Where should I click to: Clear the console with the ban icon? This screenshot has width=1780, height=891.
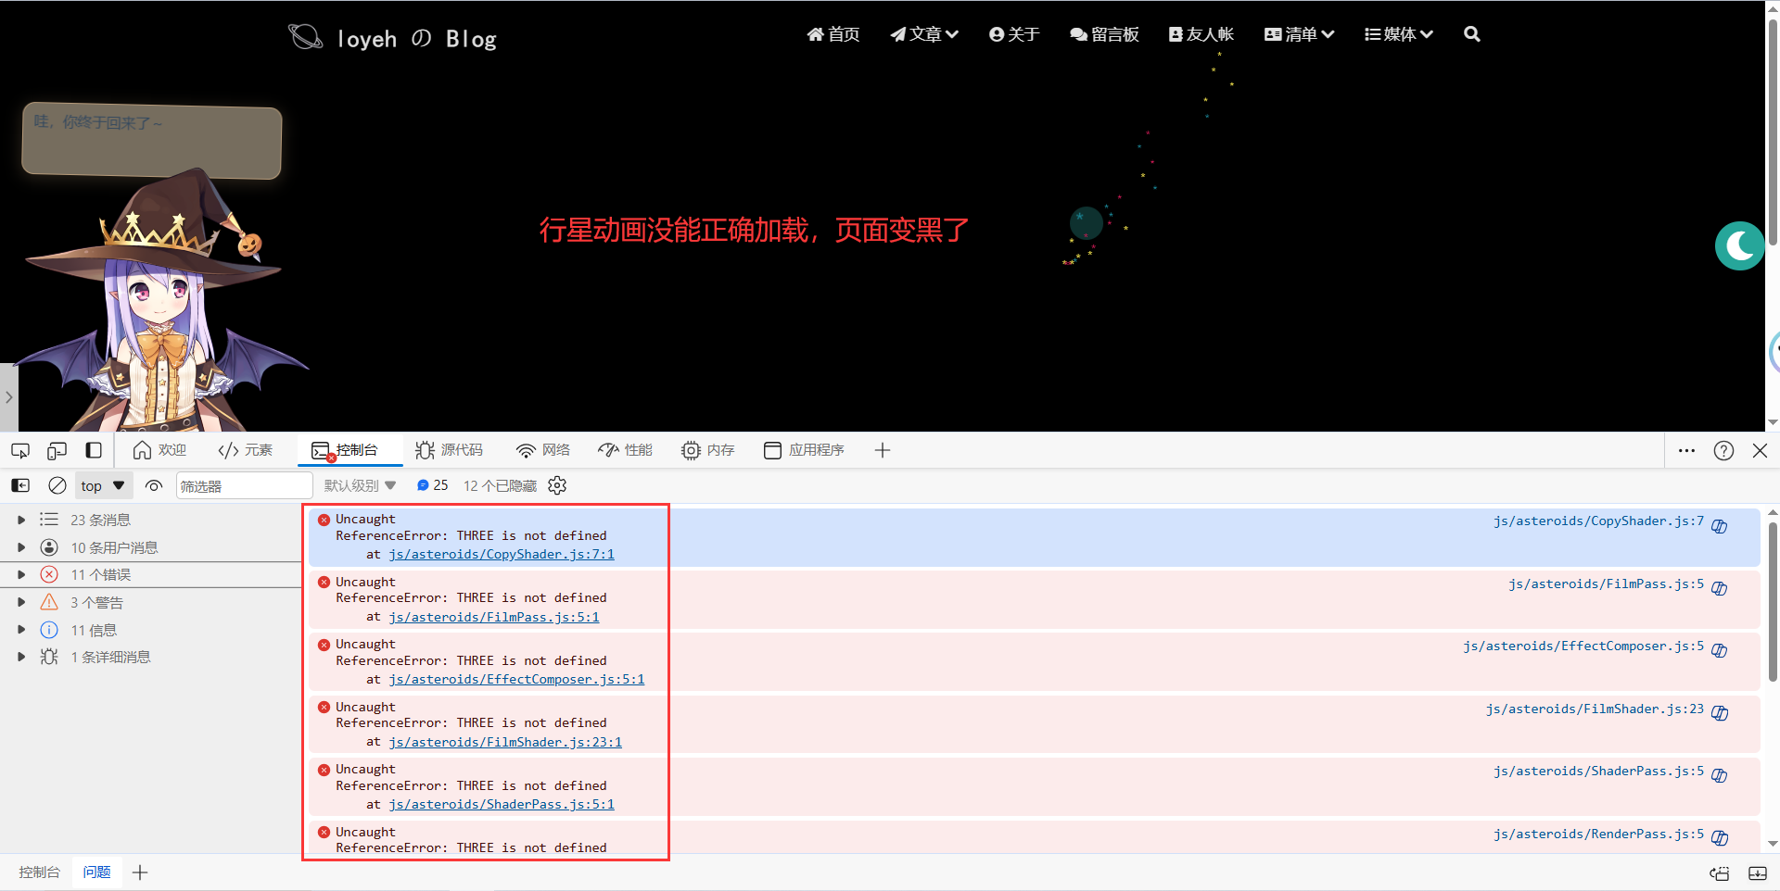point(57,485)
